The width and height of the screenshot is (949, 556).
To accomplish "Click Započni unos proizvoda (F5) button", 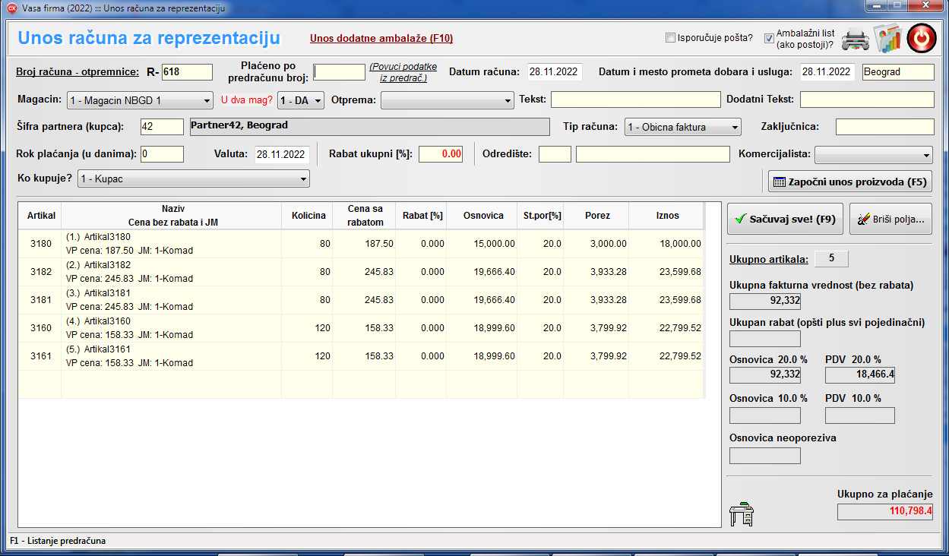I will point(849,182).
